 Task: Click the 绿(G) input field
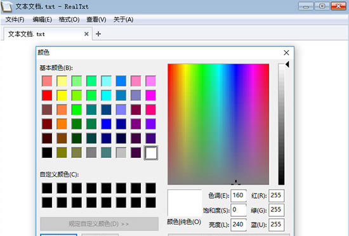277,210
